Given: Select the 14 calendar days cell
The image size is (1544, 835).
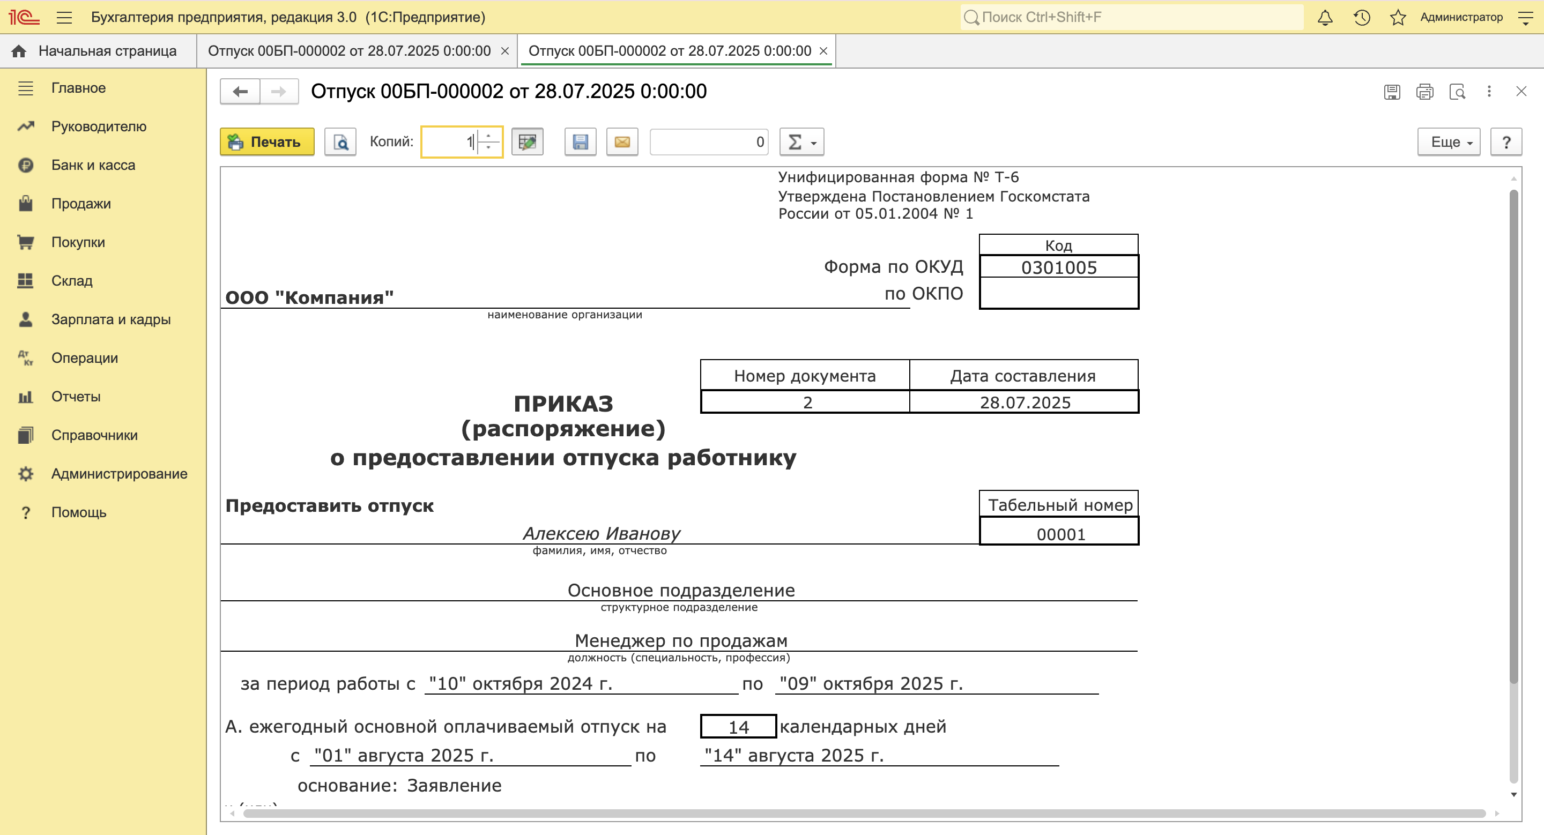Looking at the screenshot, I should (738, 727).
